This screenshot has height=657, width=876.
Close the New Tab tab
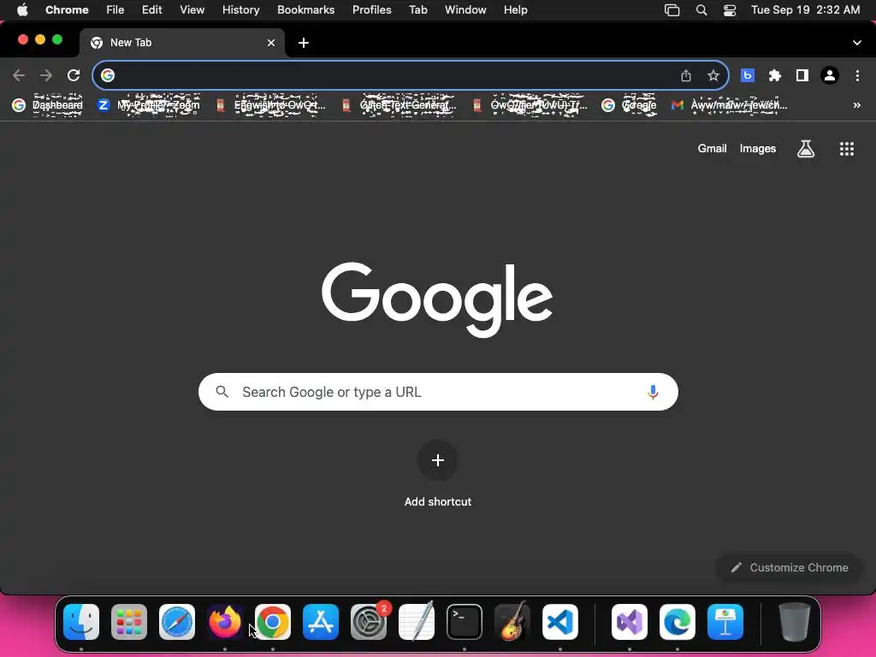(x=271, y=43)
